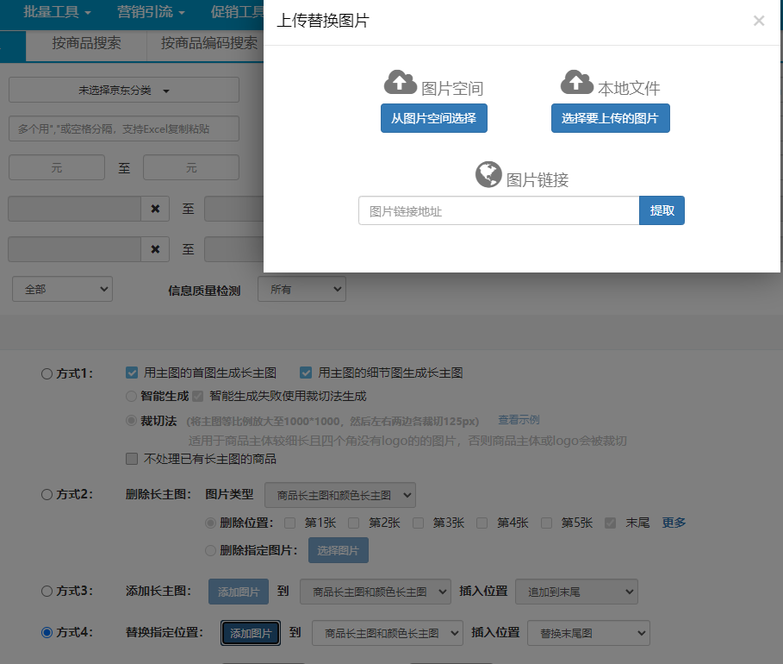Switch to 按商品编码搜索 tab

click(x=208, y=43)
